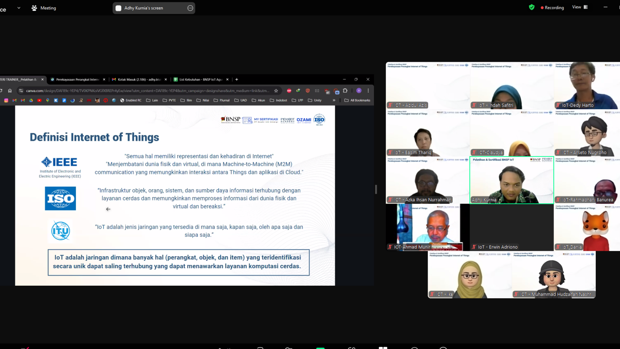Screen dimensions: 620x349
Task: Click the blue ISO logo on the slide
Action: 60,198
